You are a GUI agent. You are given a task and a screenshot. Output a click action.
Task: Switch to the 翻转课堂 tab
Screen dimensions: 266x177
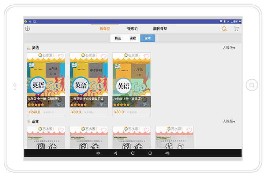(160, 29)
